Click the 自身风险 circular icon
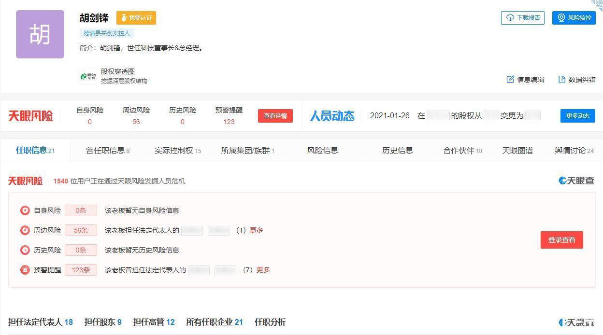 pyautogui.click(x=25, y=210)
